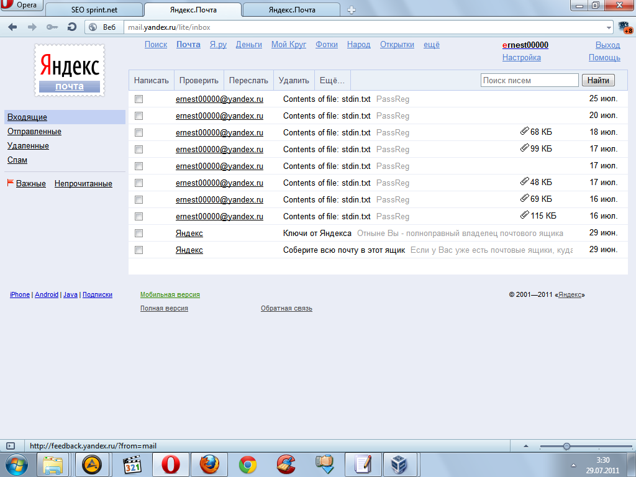Image resolution: width=636 pixels, height=477 pixels.
Task: Click the globe icon in address bar
Action: (93, 27)
